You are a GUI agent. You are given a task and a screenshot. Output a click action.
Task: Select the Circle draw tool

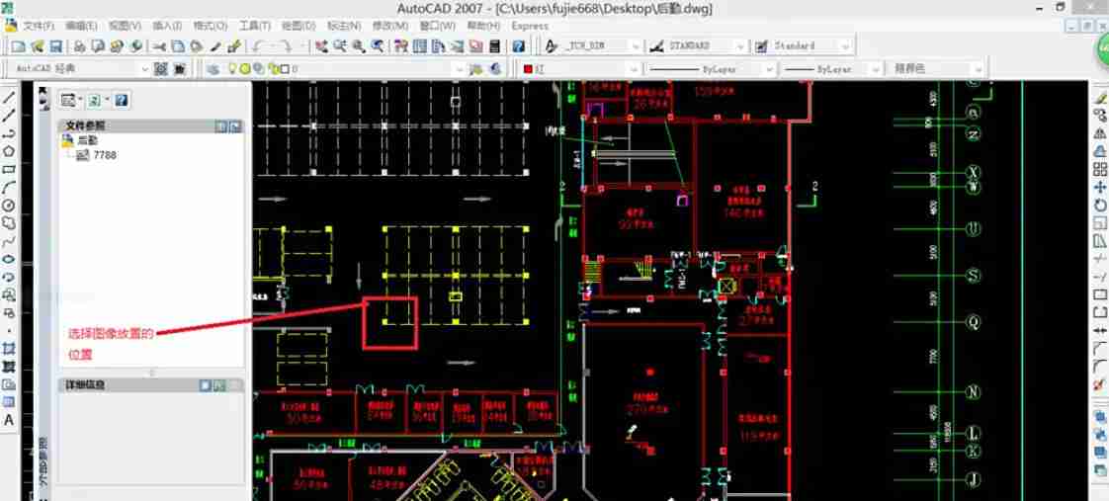(9, 206)
